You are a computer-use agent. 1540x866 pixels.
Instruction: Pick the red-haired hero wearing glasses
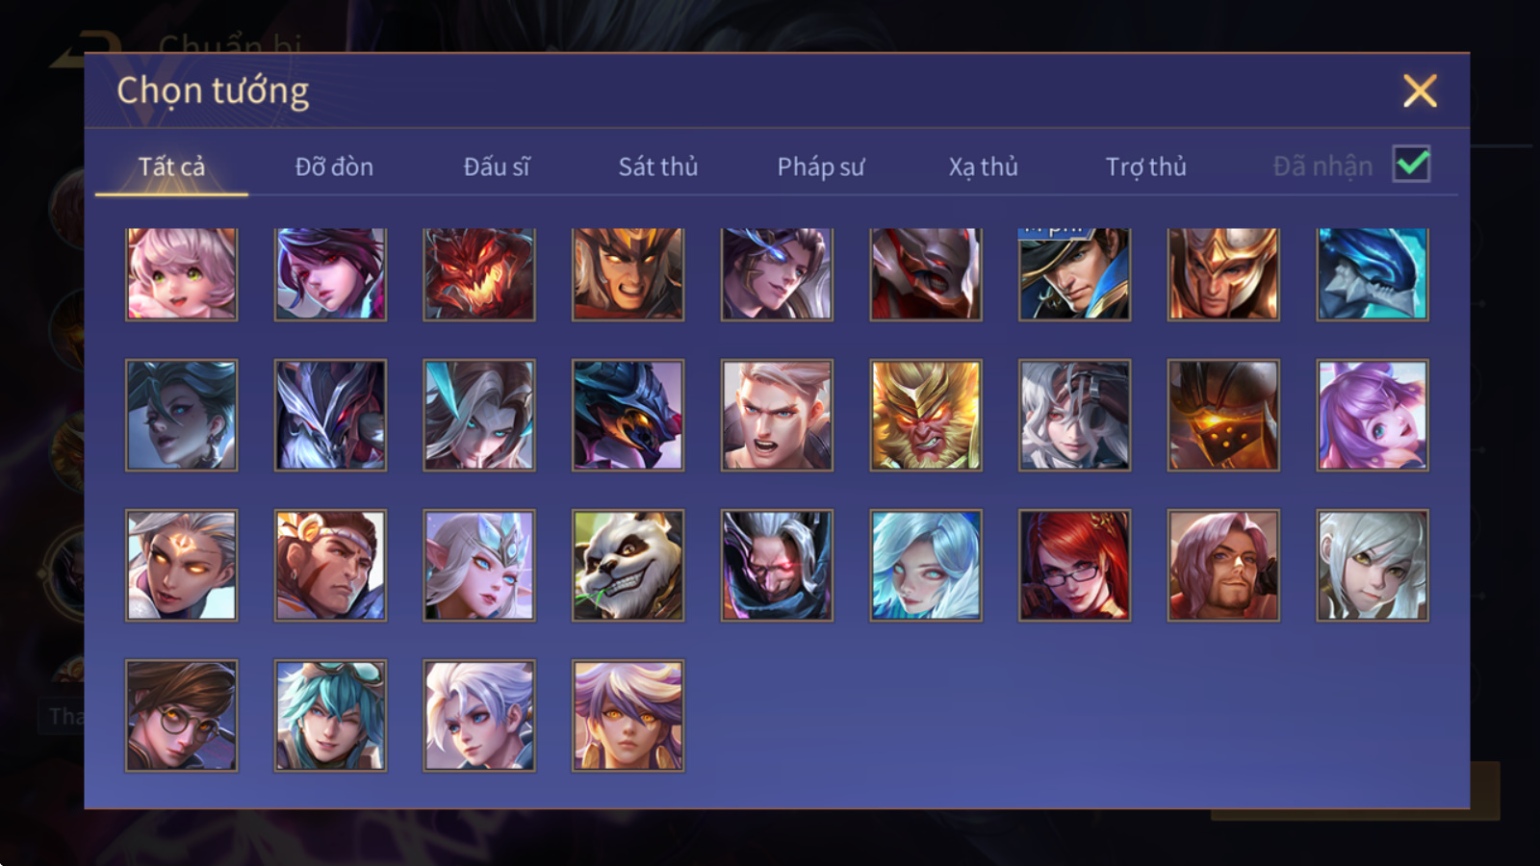[1074, 566]
